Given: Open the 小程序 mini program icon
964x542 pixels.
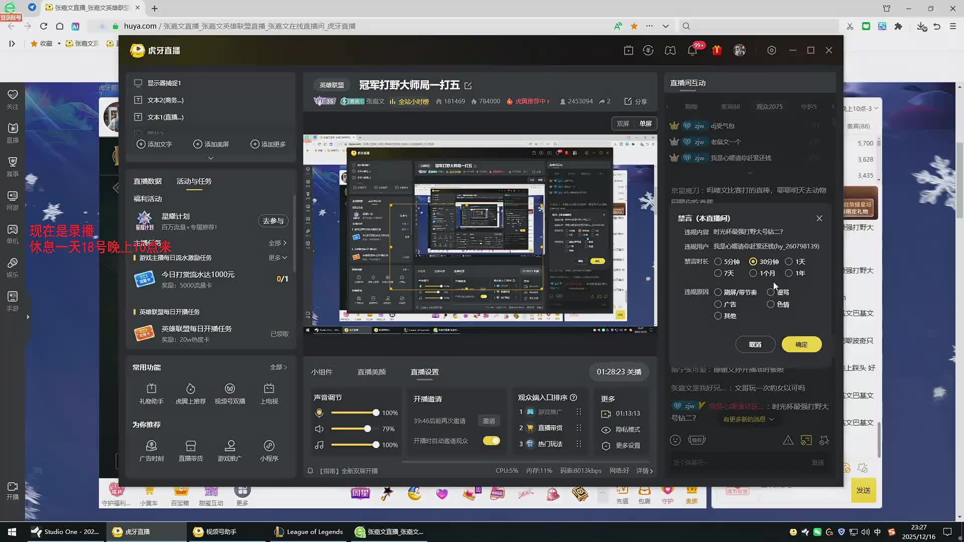Looking at the screenshot, I should point(269,446).
